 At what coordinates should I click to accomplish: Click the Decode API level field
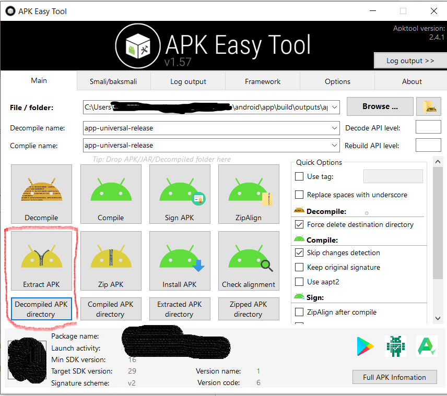[428, 127]
